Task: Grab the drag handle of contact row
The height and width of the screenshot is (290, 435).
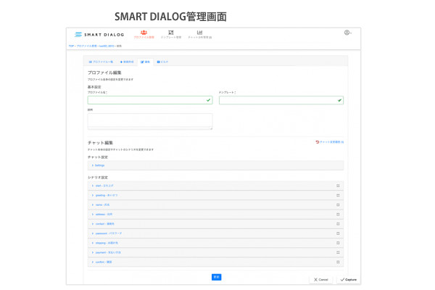Action: [338, 224]
